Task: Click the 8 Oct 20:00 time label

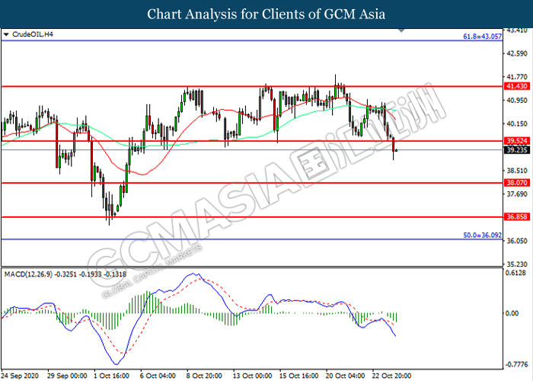Action: tap(204, 376)
